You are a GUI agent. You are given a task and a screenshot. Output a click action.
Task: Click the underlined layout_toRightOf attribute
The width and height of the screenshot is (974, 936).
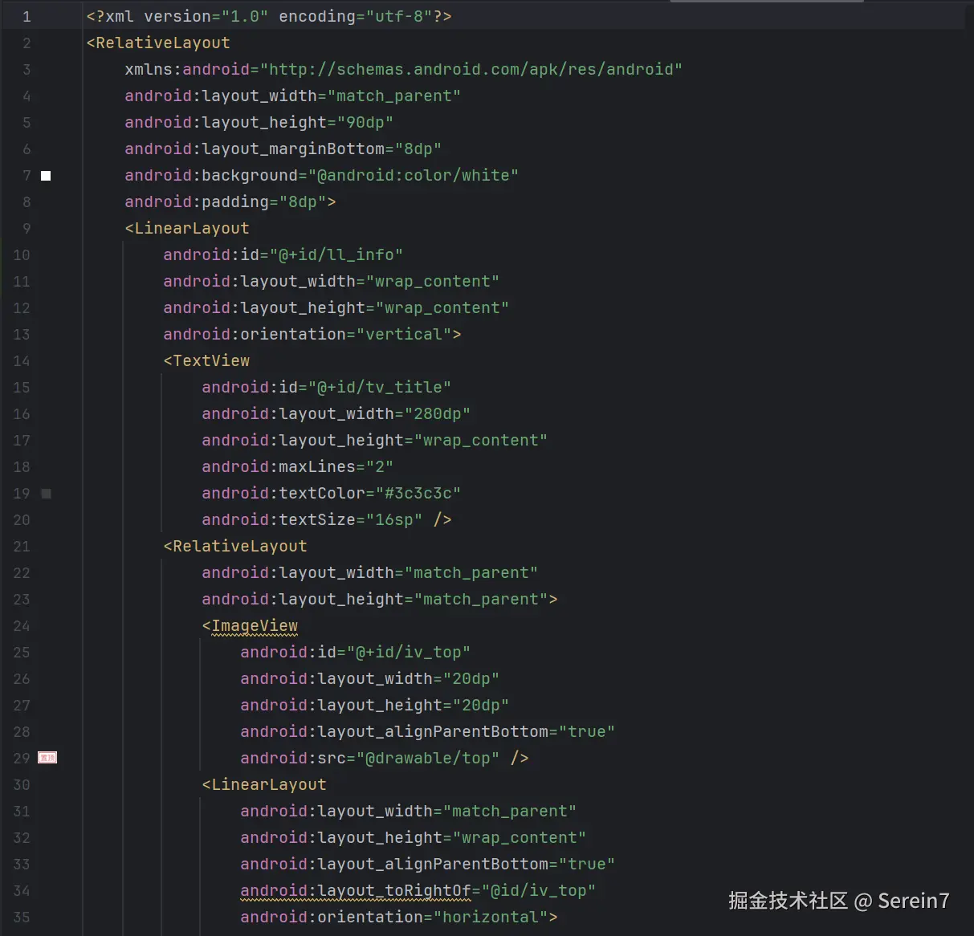(356, 890)
